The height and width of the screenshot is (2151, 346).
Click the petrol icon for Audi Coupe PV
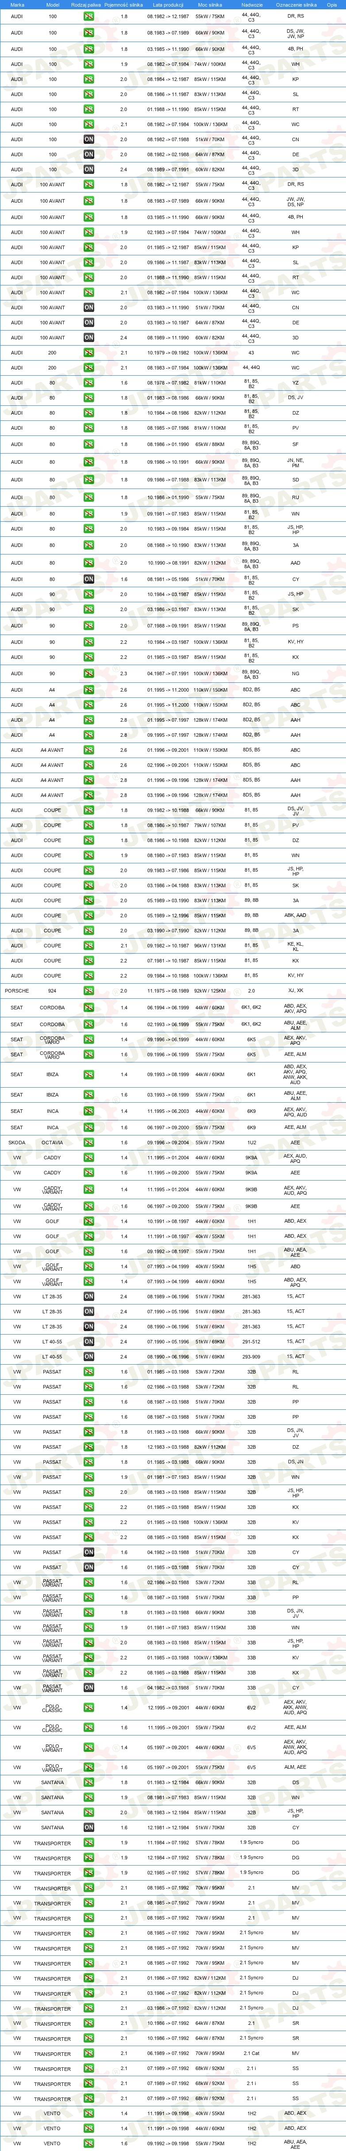[x=88, y=825]
